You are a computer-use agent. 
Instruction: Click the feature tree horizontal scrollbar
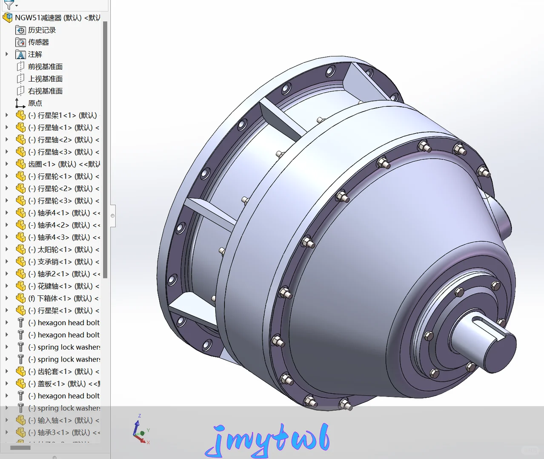pyautogui.click(x=20, y=448)
